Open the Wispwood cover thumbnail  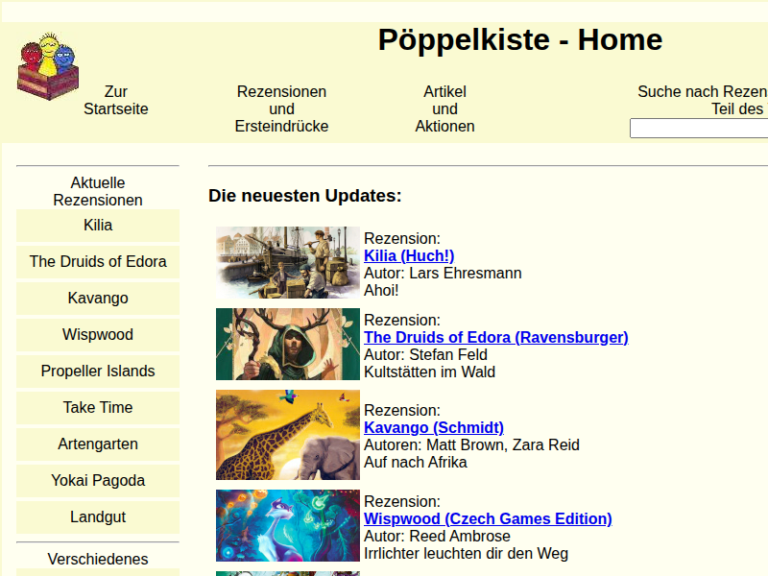(x=287, y=525)
